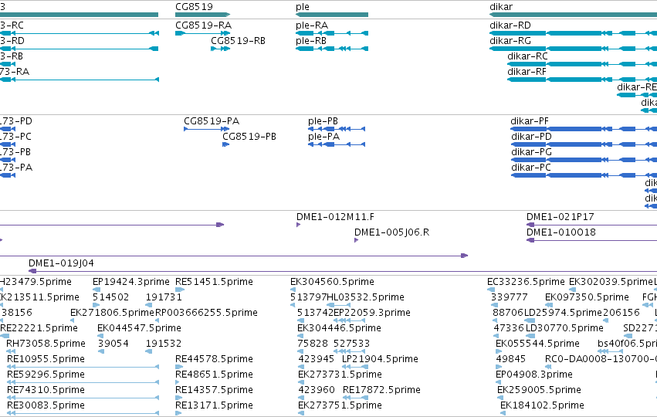657x417 pixels.
Task: Select the DME1-010O18 BAC label
Action: 561,232
